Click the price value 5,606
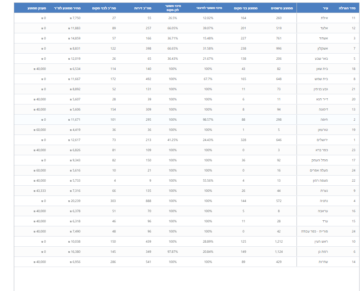 click(75, 109)
